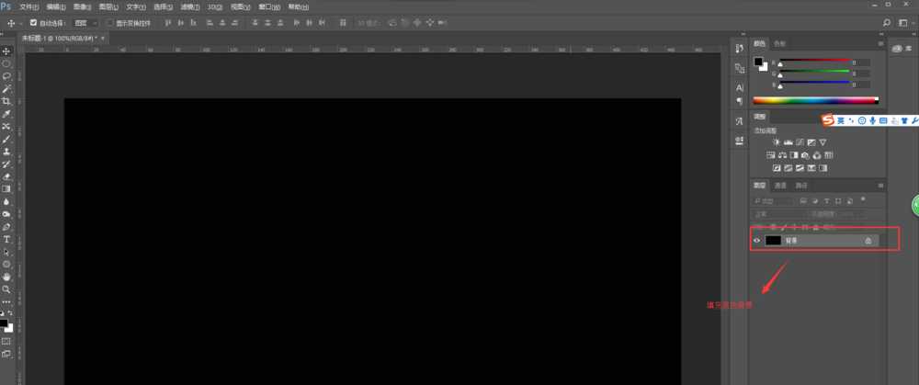Select the Brush tool
Screen dimensions: 919x385
(x=6, y=139)
